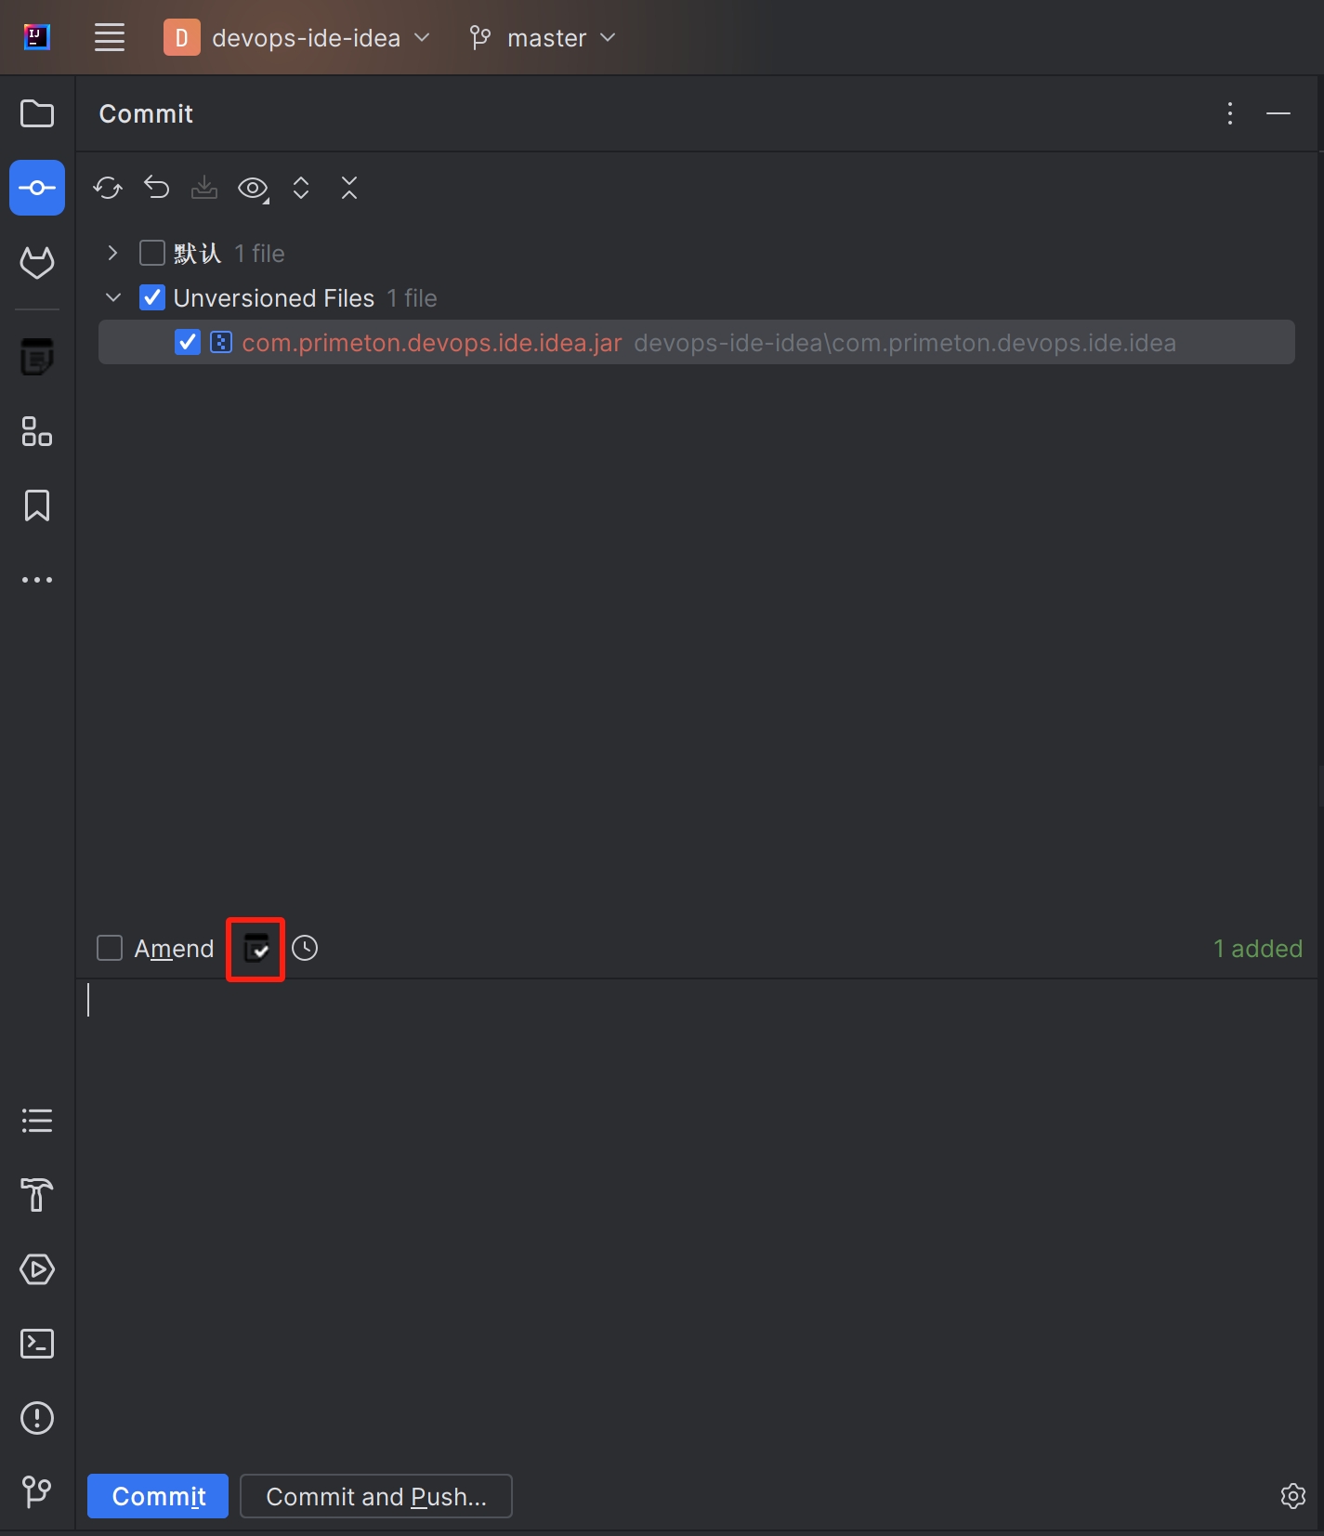Open the commit checks icon beside Amend

click(256, 949)
